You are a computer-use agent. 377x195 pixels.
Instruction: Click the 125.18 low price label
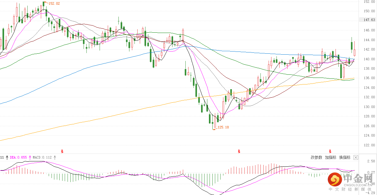(x=223, y=127)
